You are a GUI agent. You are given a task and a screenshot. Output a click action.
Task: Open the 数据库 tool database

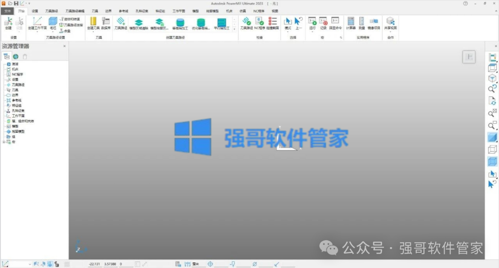106,24
